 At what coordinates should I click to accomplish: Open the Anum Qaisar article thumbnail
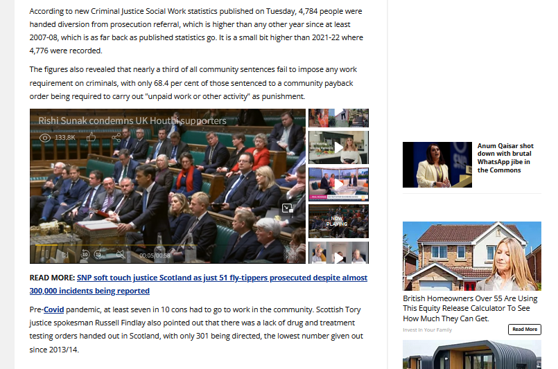pyautogui.click(x=437, y=165)
